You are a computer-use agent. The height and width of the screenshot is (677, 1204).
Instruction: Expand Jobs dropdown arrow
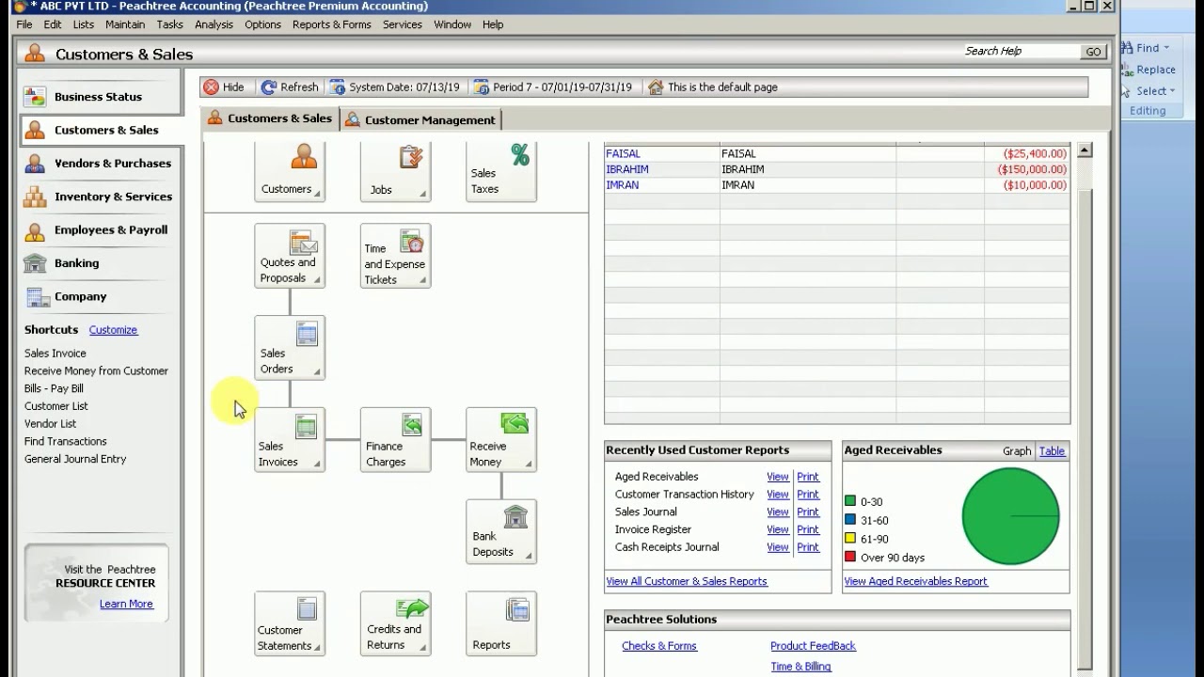[422, 194]
